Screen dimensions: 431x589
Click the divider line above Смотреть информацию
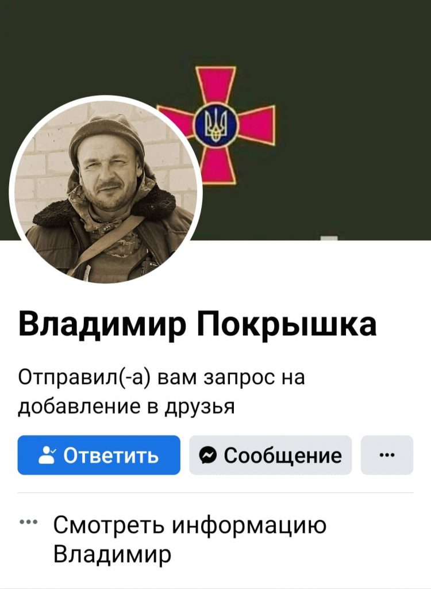coord(215,493)
